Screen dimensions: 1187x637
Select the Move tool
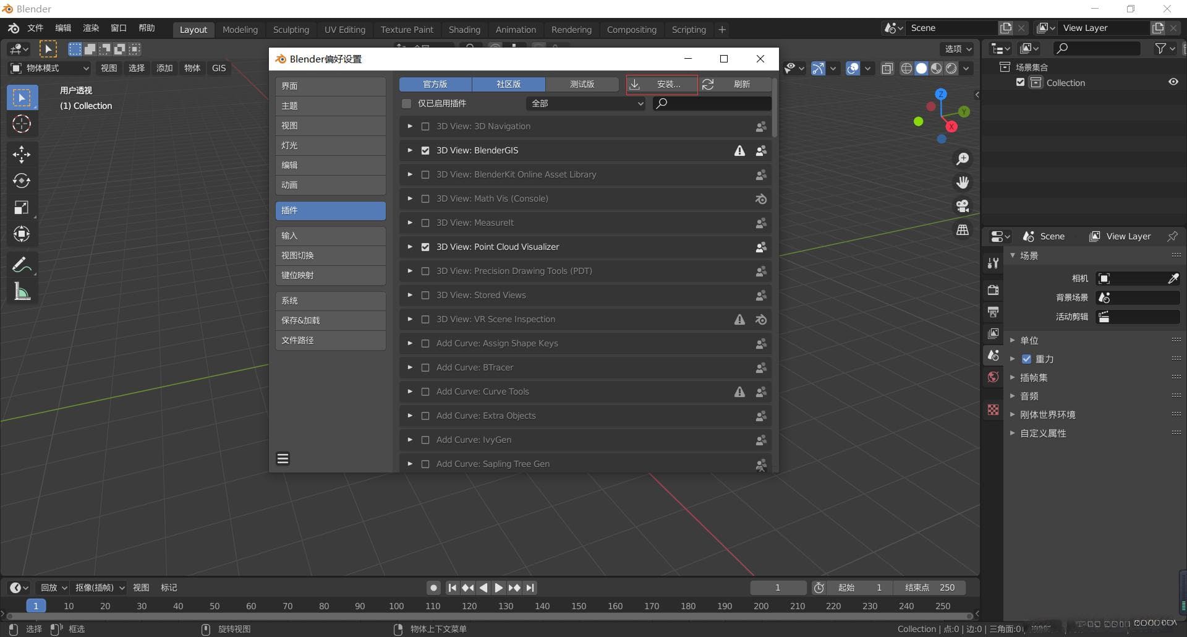(22, 154)
